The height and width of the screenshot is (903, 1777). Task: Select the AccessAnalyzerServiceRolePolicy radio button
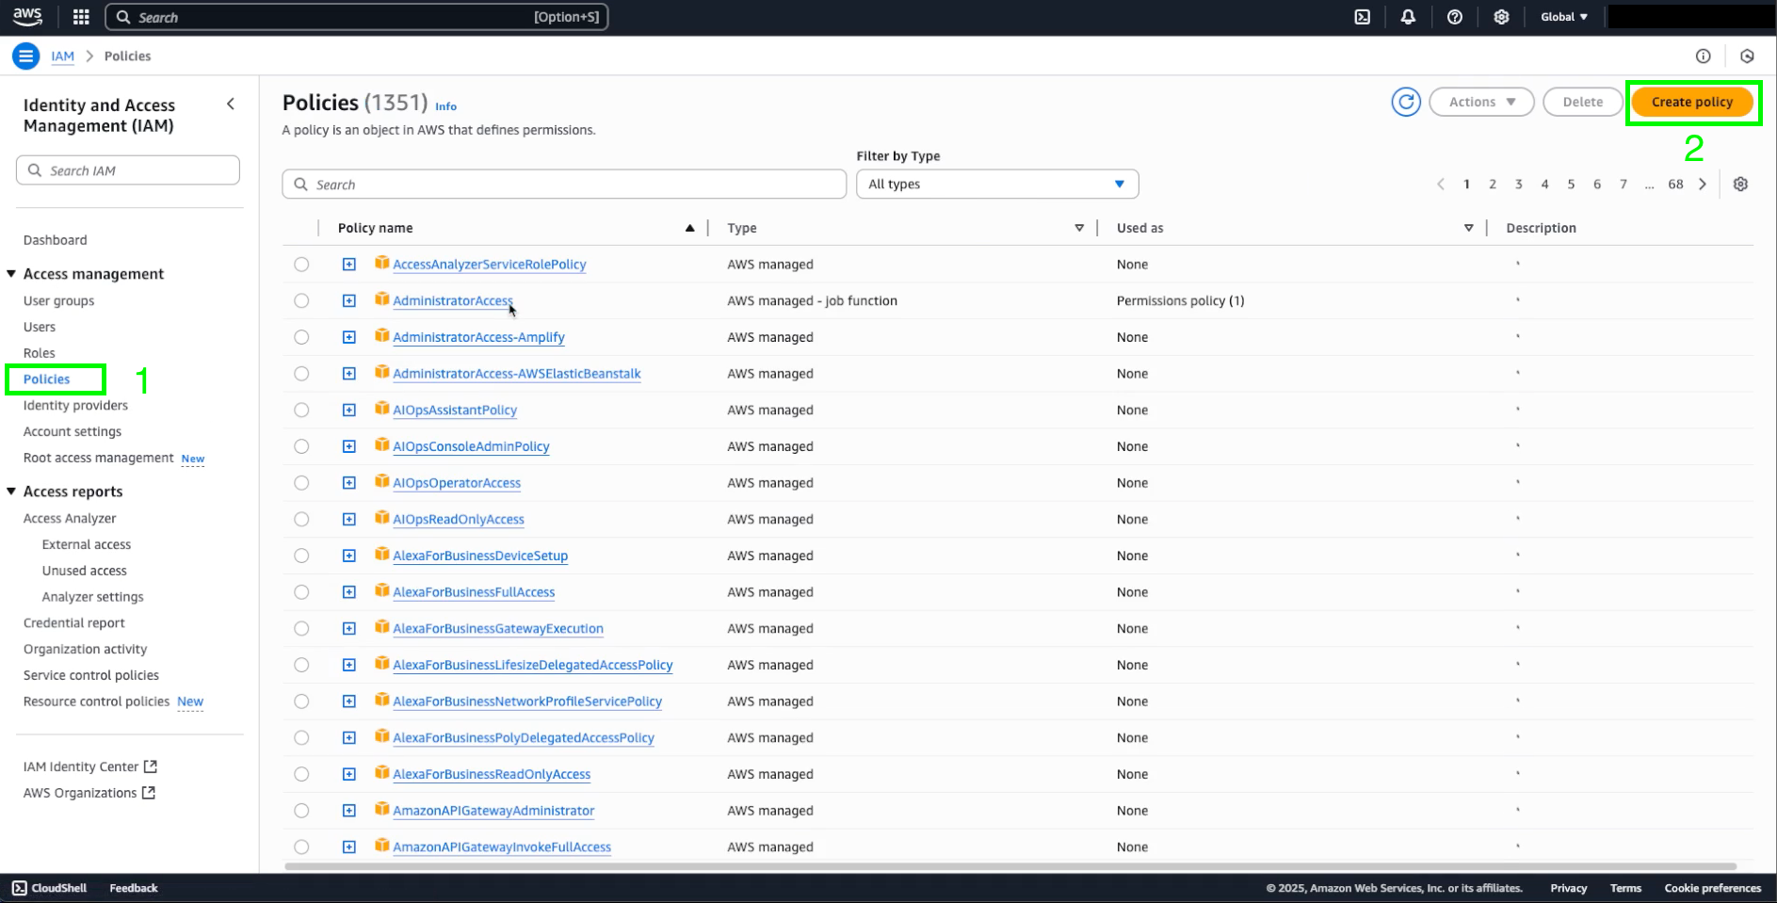(x=301, y=265)
